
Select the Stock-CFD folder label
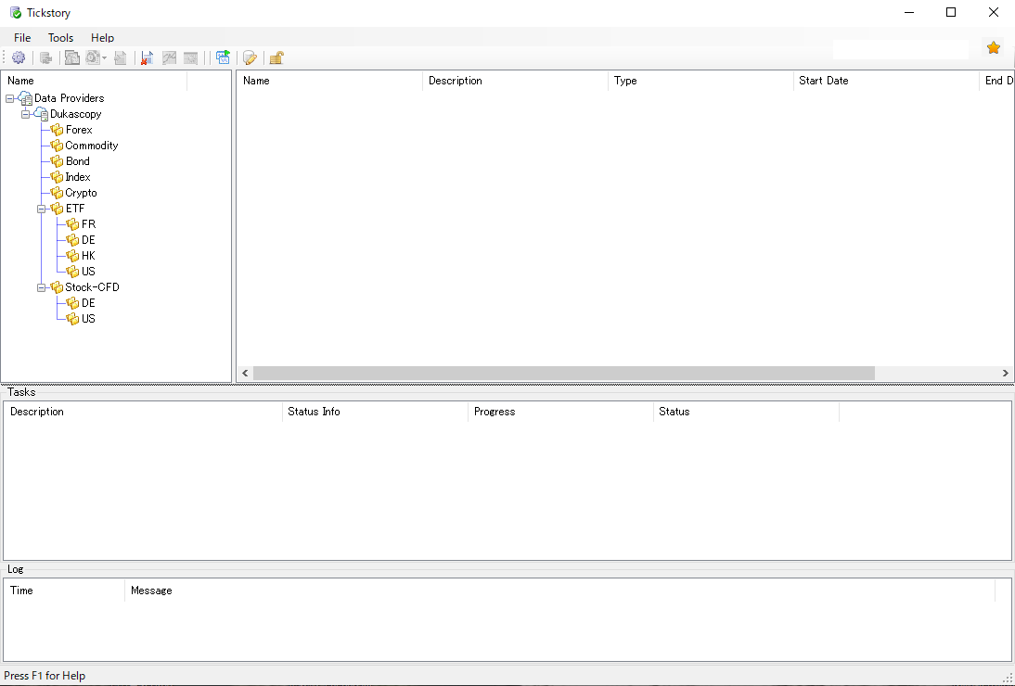coord(93,287)
